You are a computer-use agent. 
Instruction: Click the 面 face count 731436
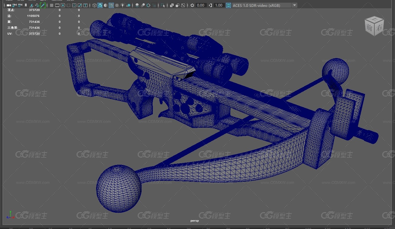[x=34, y=22]
